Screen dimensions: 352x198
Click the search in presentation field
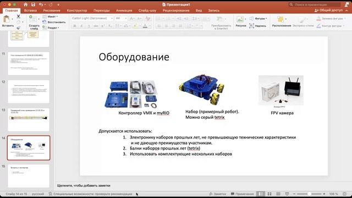pos(315,4)
